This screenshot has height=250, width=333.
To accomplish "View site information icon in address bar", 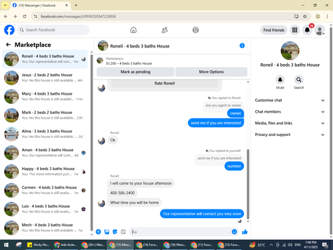I will pyautogui.click(x=35, y=16).
